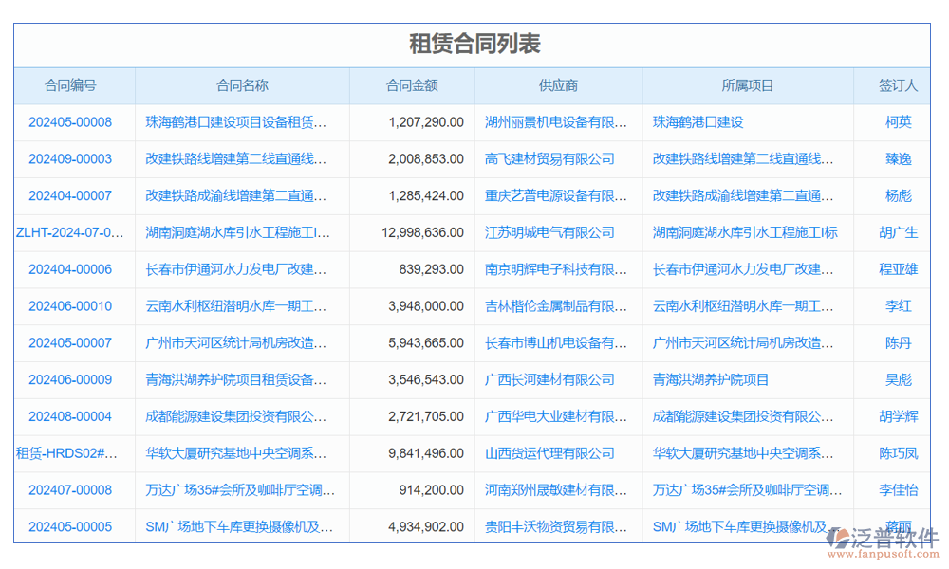This screenshot has width=949, height=569.
Task: Open contract name 改建铁路成渝线增建第二直通…
Action: tap(236, 196)
